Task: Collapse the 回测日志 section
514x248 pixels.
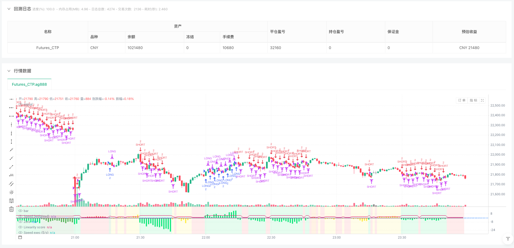Action: click(x=9, y=9)
